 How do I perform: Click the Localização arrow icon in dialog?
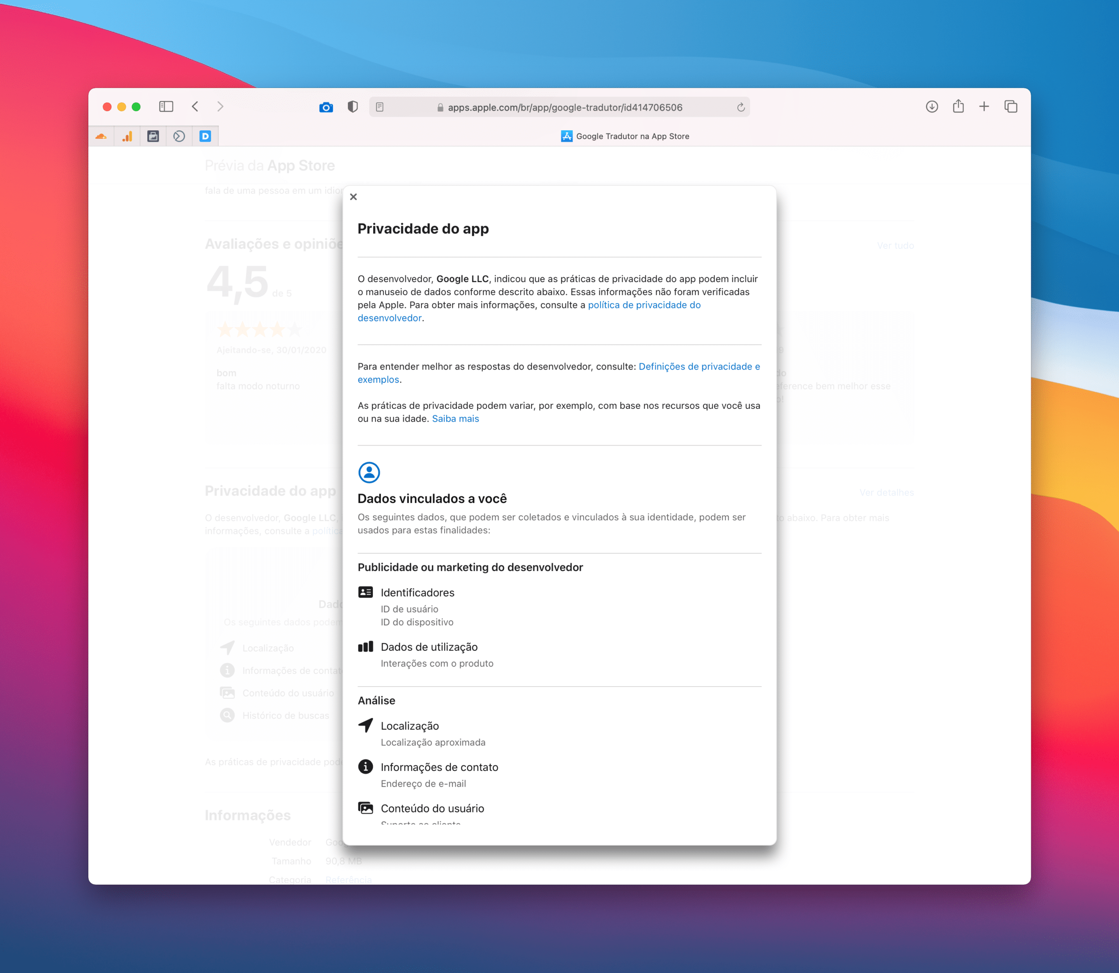point(366,725)
